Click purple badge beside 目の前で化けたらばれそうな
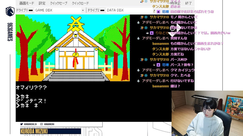The image size is (243, 136). [x=158, y=12]
